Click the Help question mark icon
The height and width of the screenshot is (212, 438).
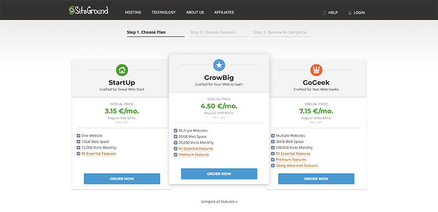(325, 13)
